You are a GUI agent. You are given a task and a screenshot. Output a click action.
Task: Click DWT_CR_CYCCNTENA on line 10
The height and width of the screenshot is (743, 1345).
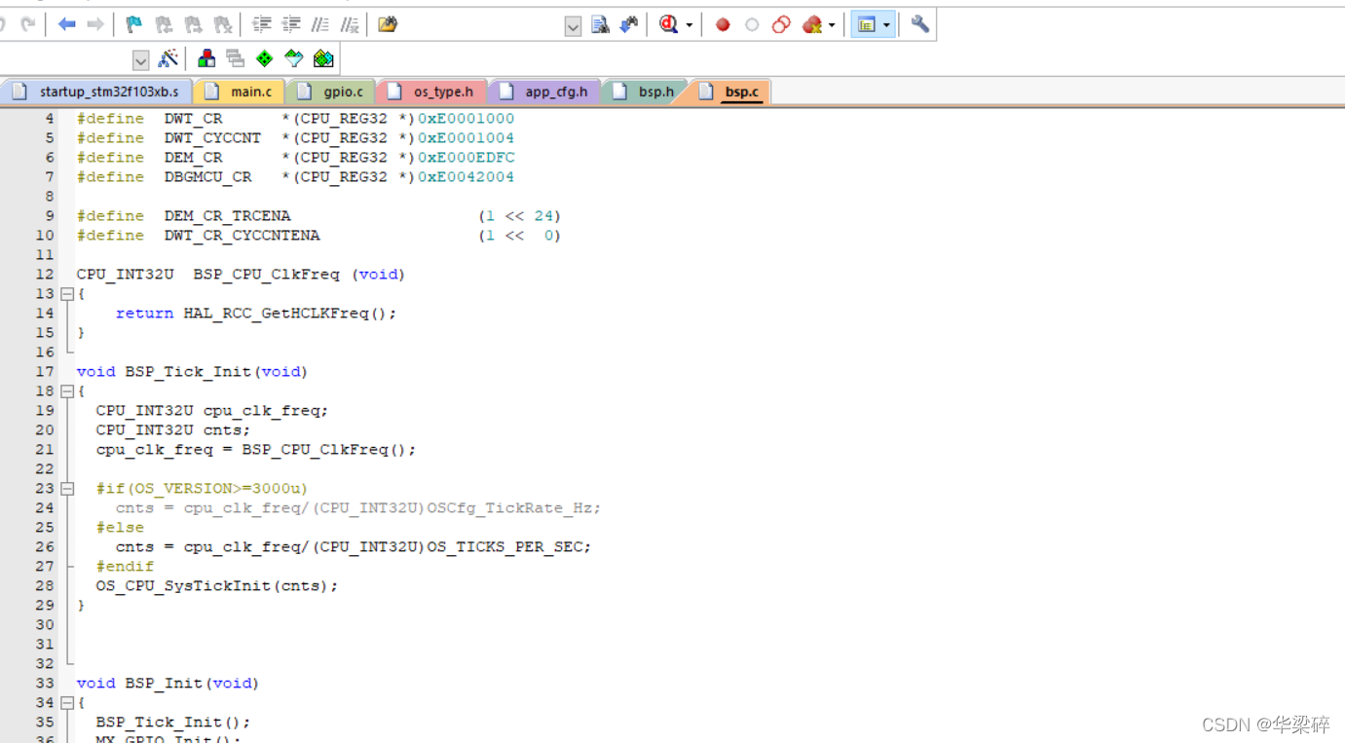tap(242, 236)
